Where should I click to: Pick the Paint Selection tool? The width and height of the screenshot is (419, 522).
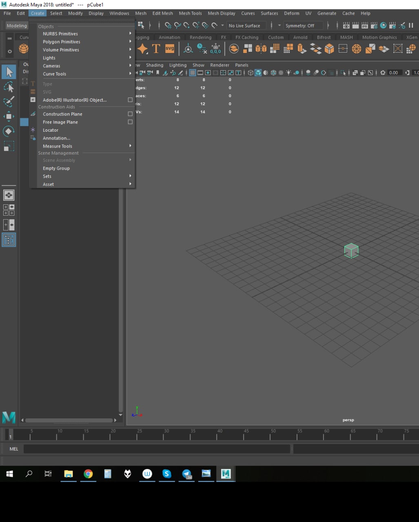9,102
